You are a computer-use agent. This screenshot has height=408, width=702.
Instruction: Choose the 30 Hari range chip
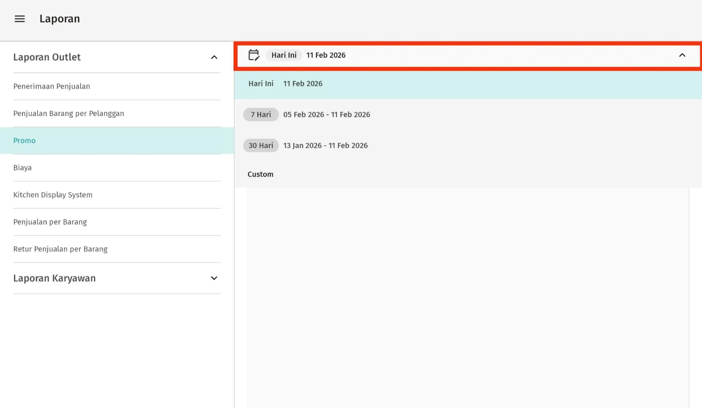[261, 146]
